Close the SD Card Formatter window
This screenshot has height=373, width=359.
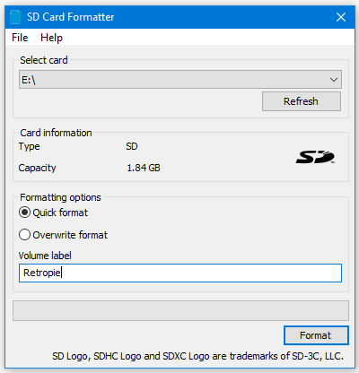tap(341, 17)
